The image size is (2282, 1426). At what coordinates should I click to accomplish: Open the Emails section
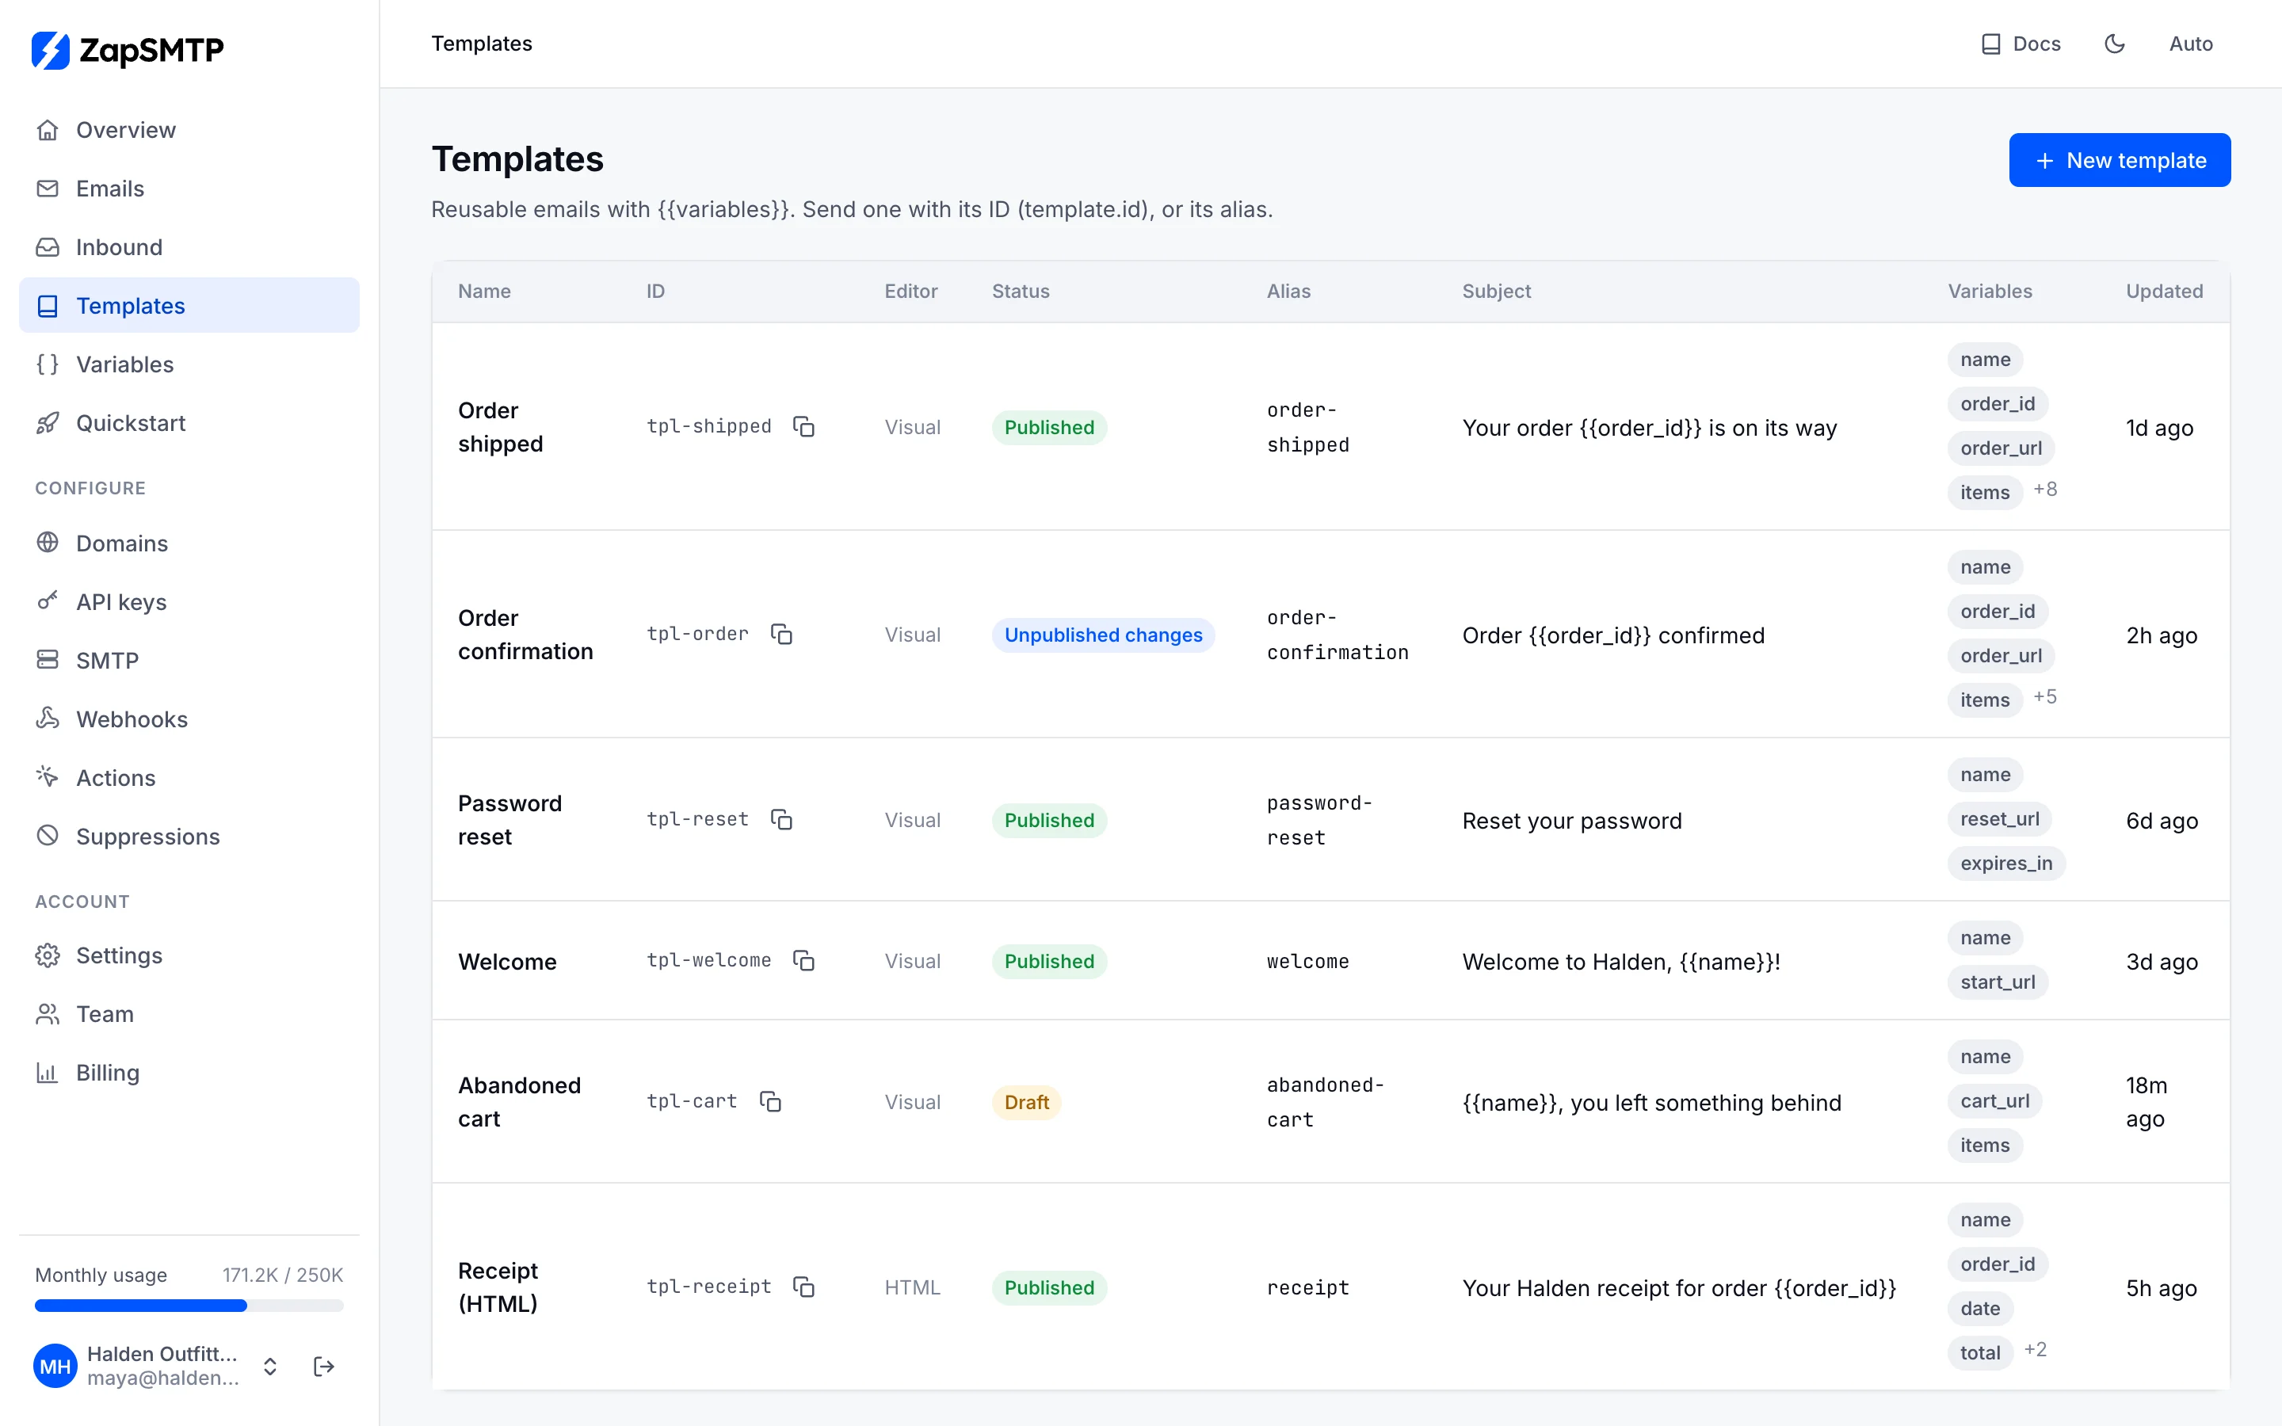189,189
